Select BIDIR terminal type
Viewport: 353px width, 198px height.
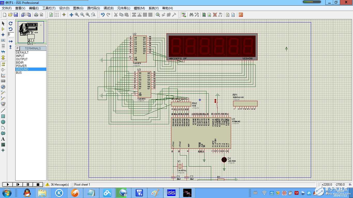20,63
